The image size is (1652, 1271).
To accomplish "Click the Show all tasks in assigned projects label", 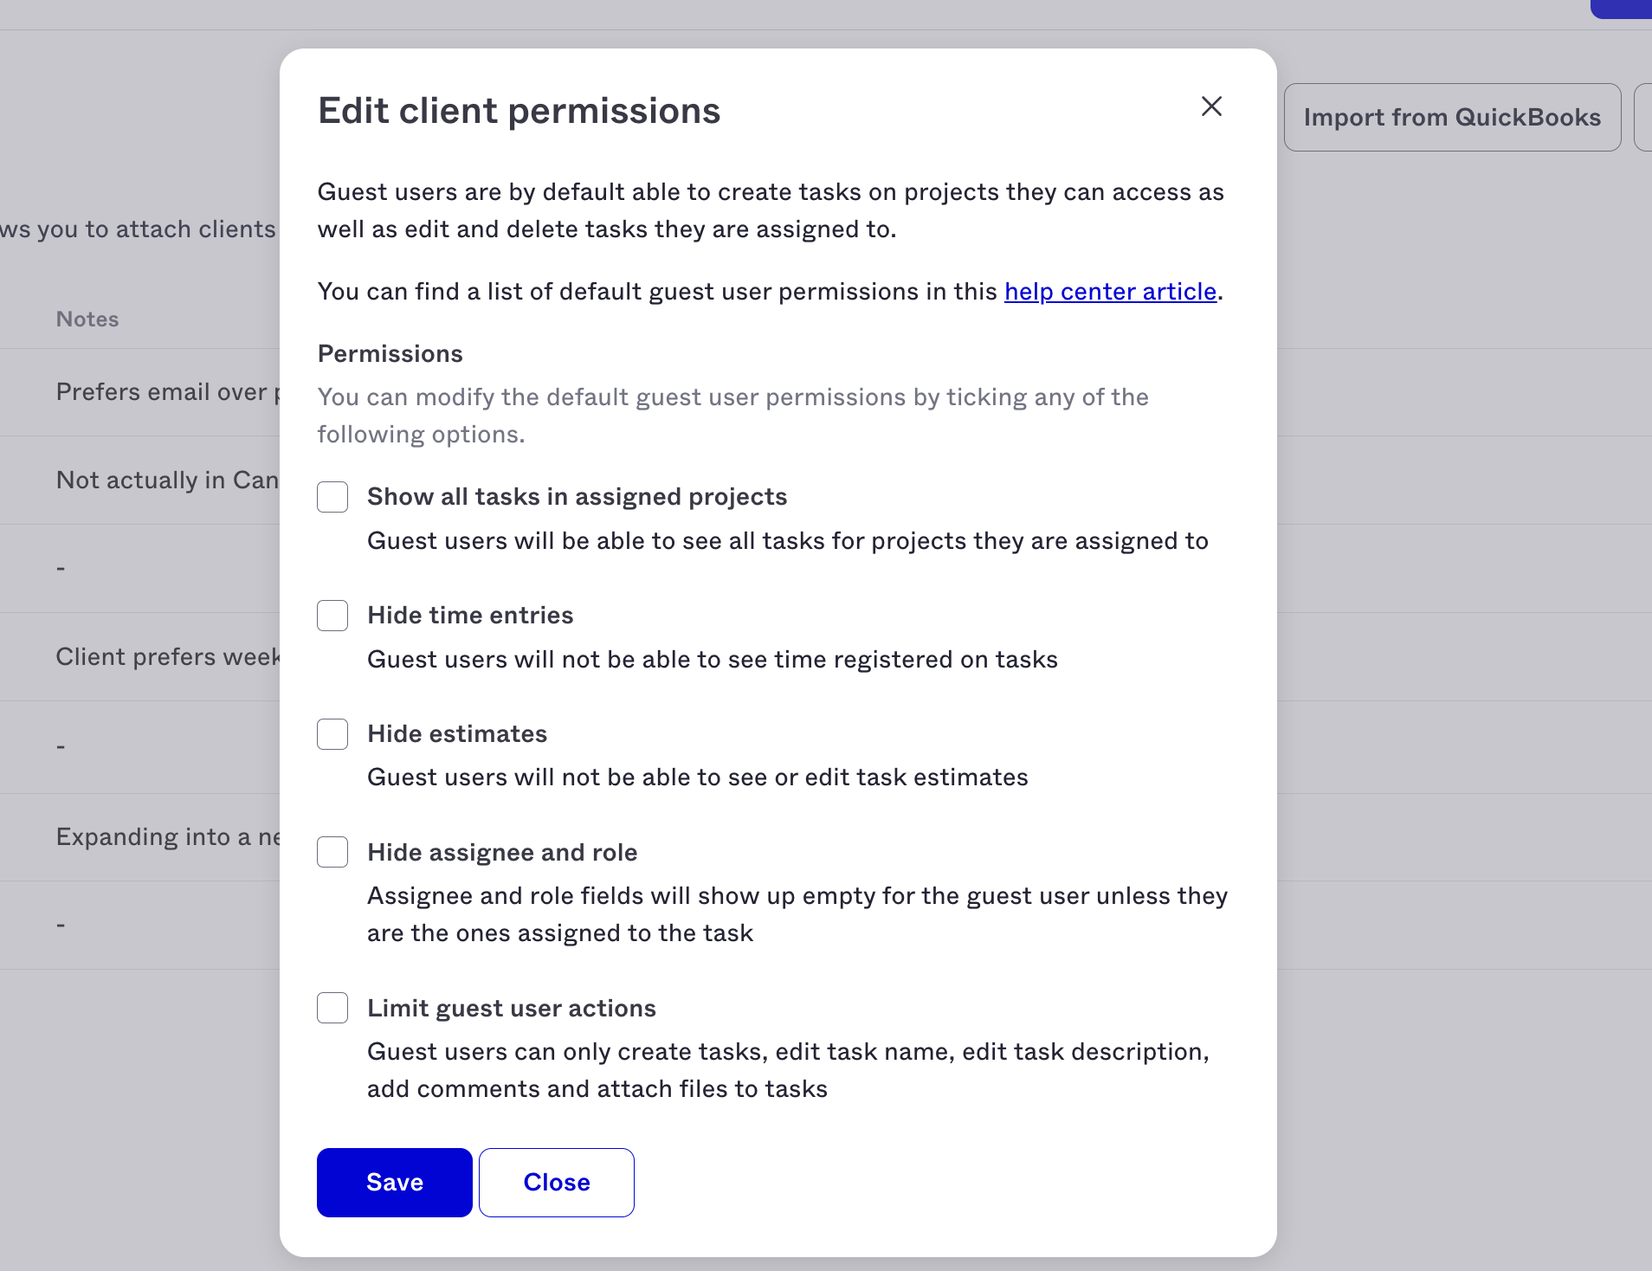I will click(x=578, y=497).
